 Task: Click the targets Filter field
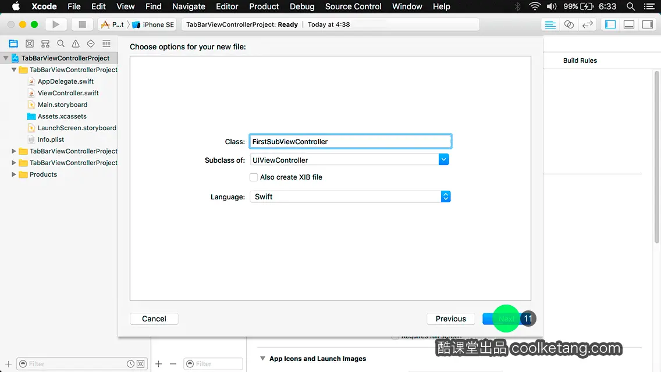click(214, 364)
